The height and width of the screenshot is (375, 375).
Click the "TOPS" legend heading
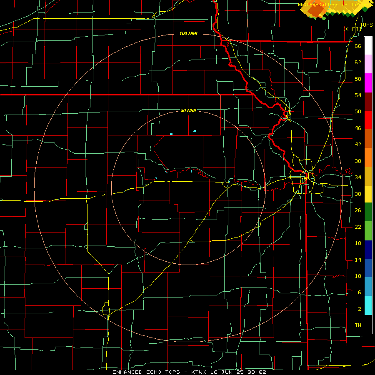pyautogui.click(x=366, y=25)
